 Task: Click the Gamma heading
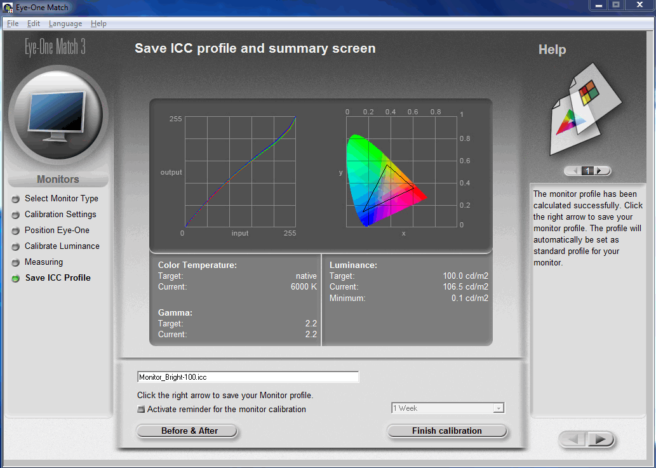(x=175, y=312)
